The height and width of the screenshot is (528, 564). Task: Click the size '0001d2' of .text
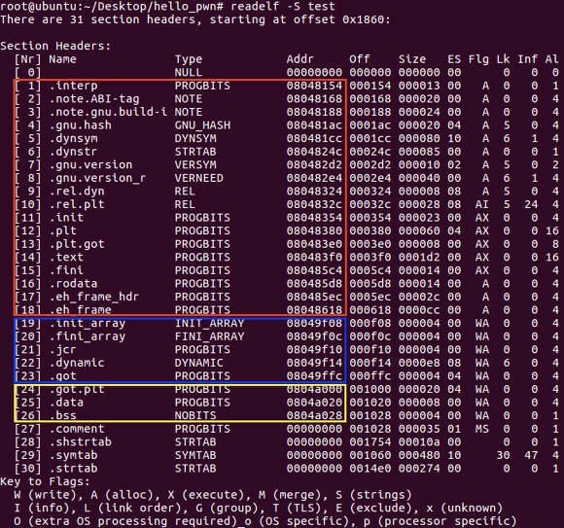(419, 257)
